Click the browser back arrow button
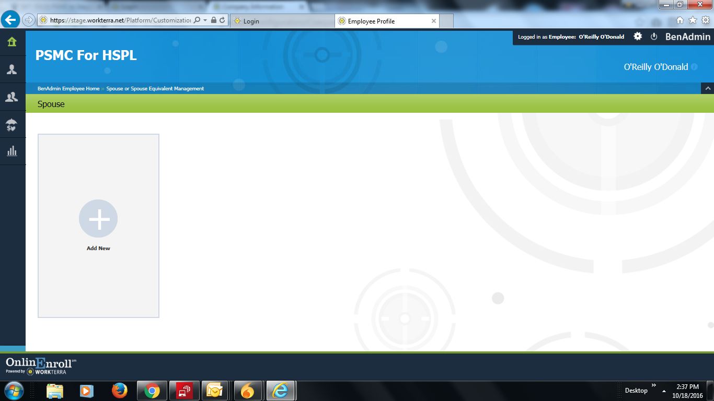The image size is (714, 401). tap(10, 20)
